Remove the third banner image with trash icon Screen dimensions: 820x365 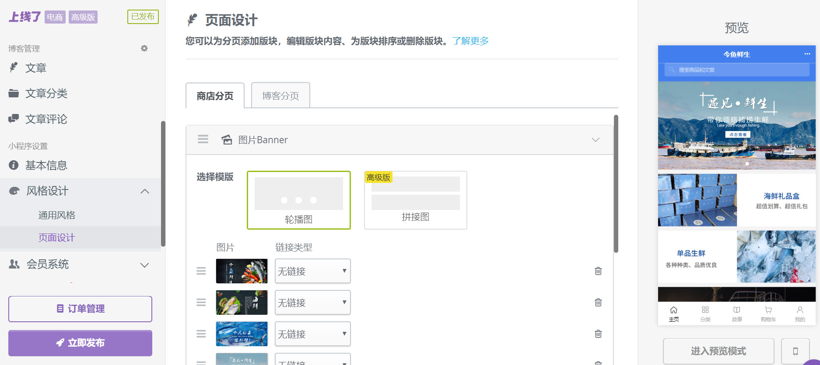pos(598,334)
